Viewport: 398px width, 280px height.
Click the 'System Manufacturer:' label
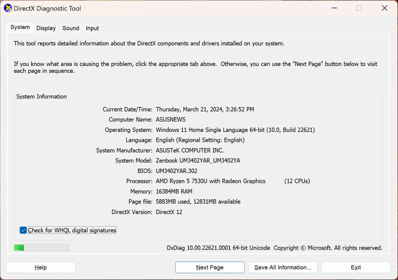pyautogui.click(x=124, y=151)
